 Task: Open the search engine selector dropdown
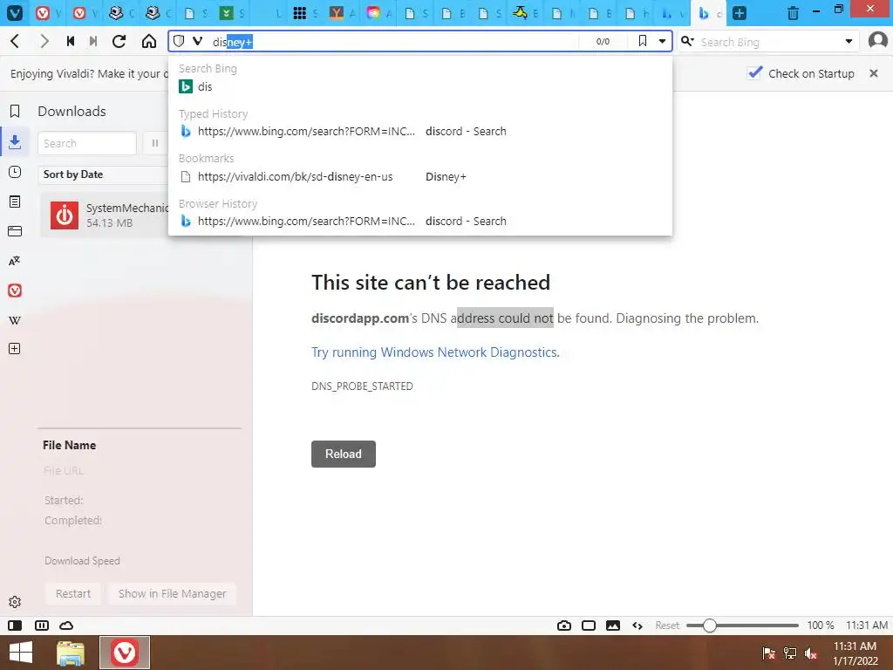pos(687,41)
